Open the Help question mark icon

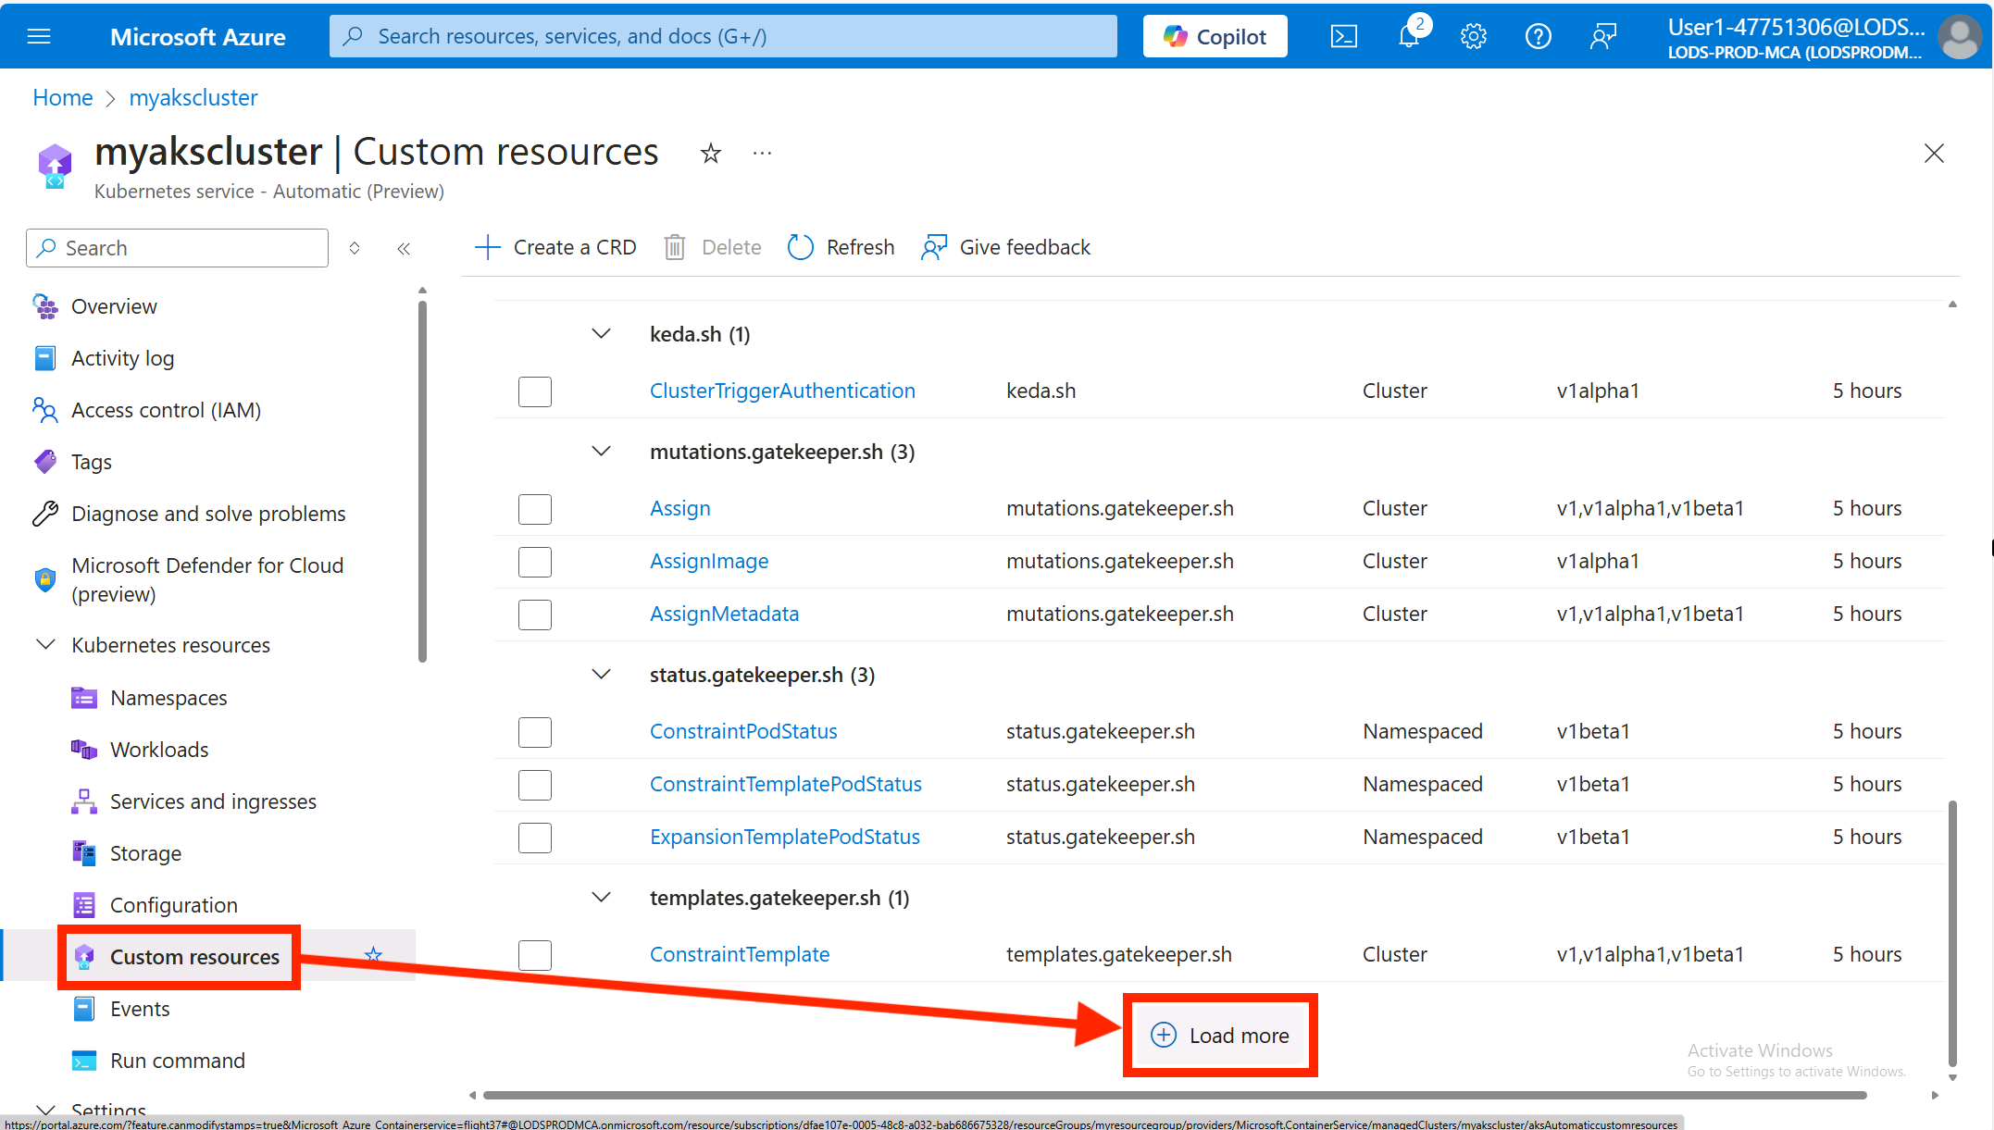(x=1539, y=36)
